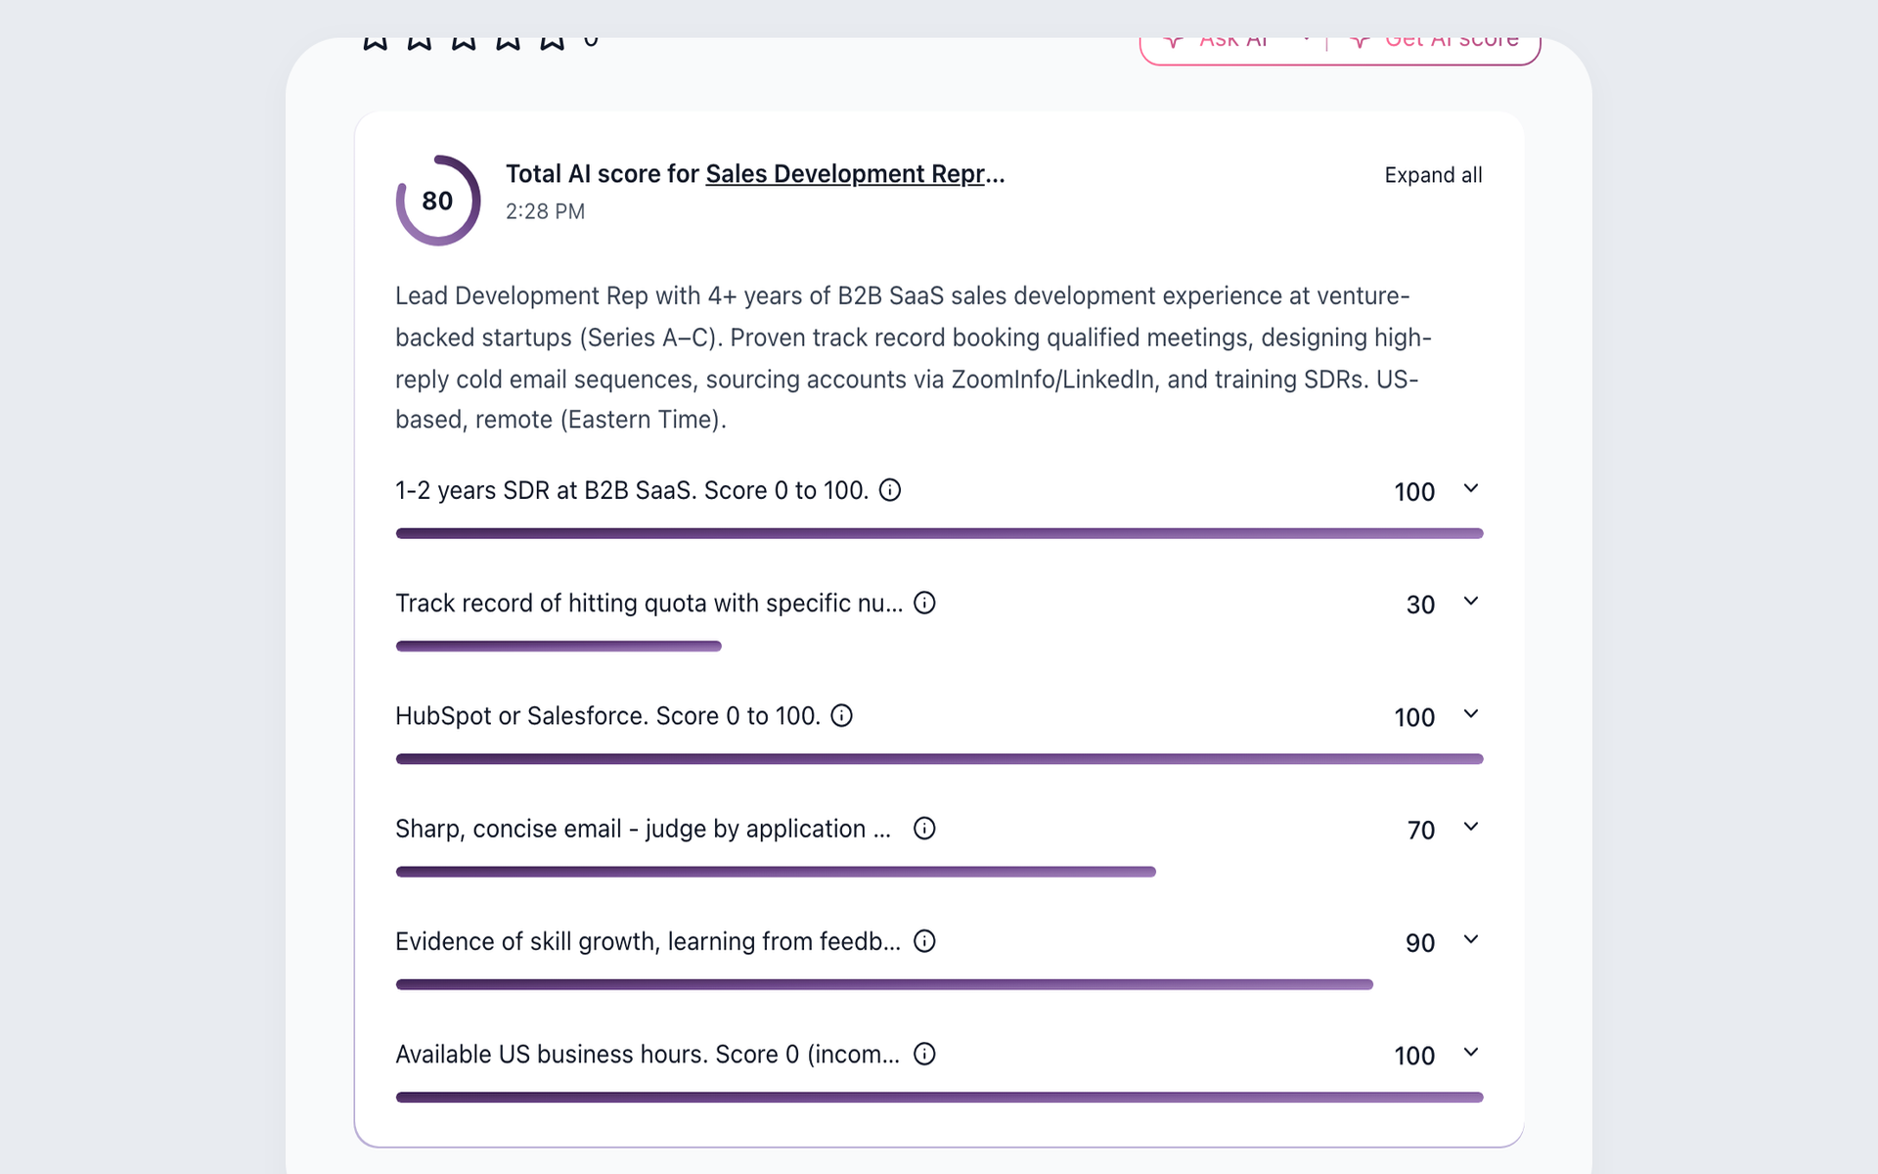1878x1174 pixels.
Task: Click the total AI score 80 circle
Action: pyautogui.click(x=437, y=201)
